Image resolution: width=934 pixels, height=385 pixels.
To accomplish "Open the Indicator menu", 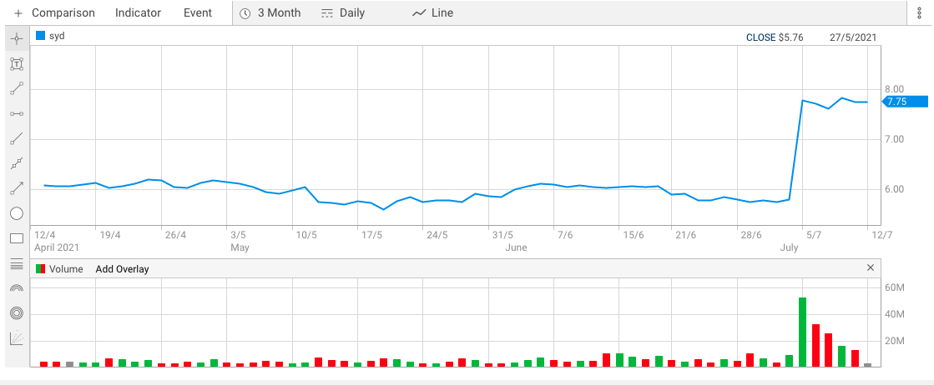I will click(139, 13).
